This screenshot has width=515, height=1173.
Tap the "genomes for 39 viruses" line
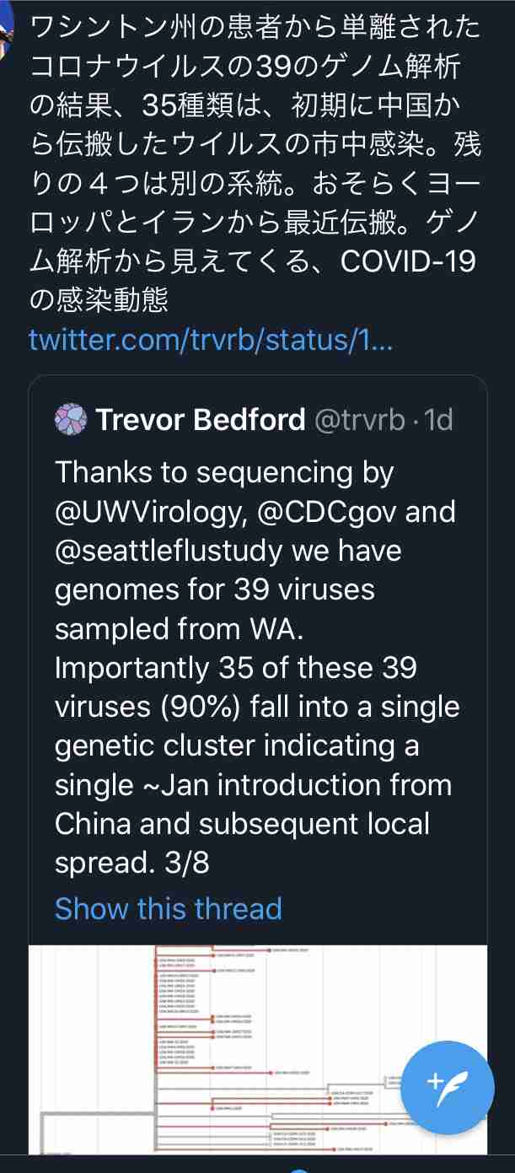(x=215, y=589)
